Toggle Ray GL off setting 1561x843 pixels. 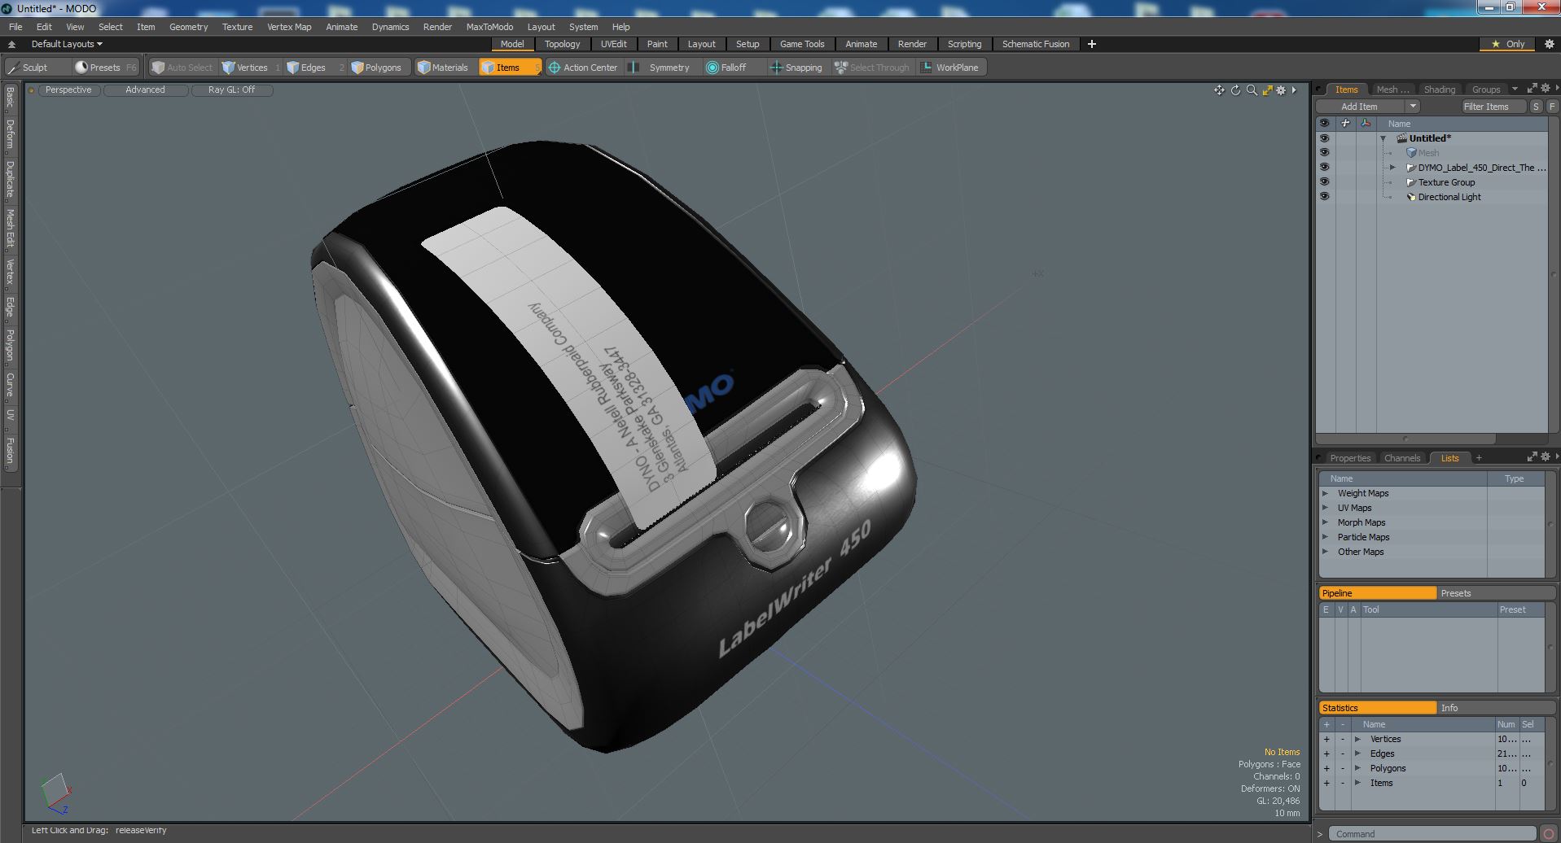tap(231, 90)
